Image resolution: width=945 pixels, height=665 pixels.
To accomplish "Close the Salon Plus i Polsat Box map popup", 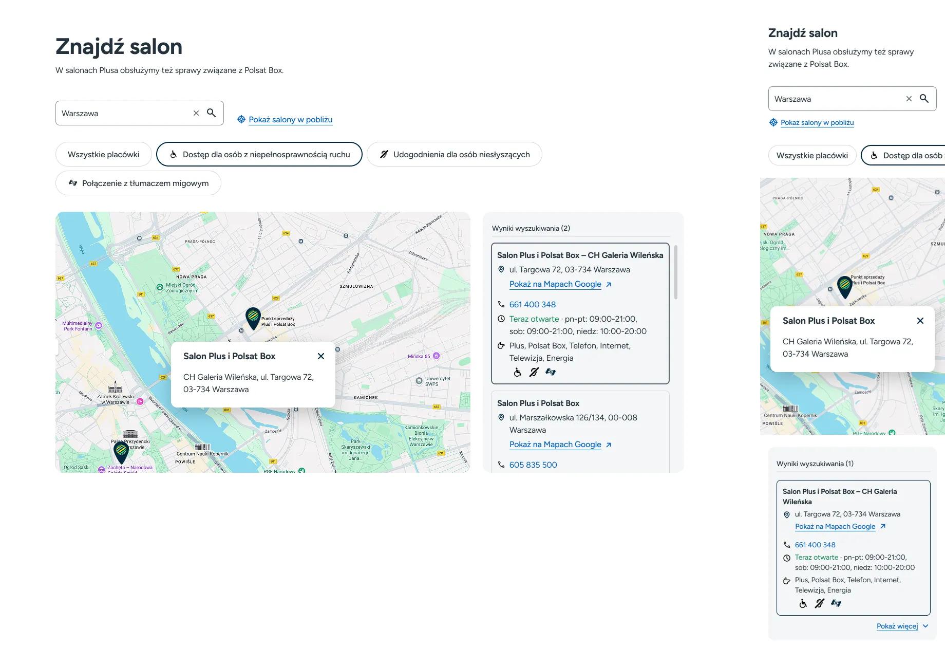I will point(321,356).
